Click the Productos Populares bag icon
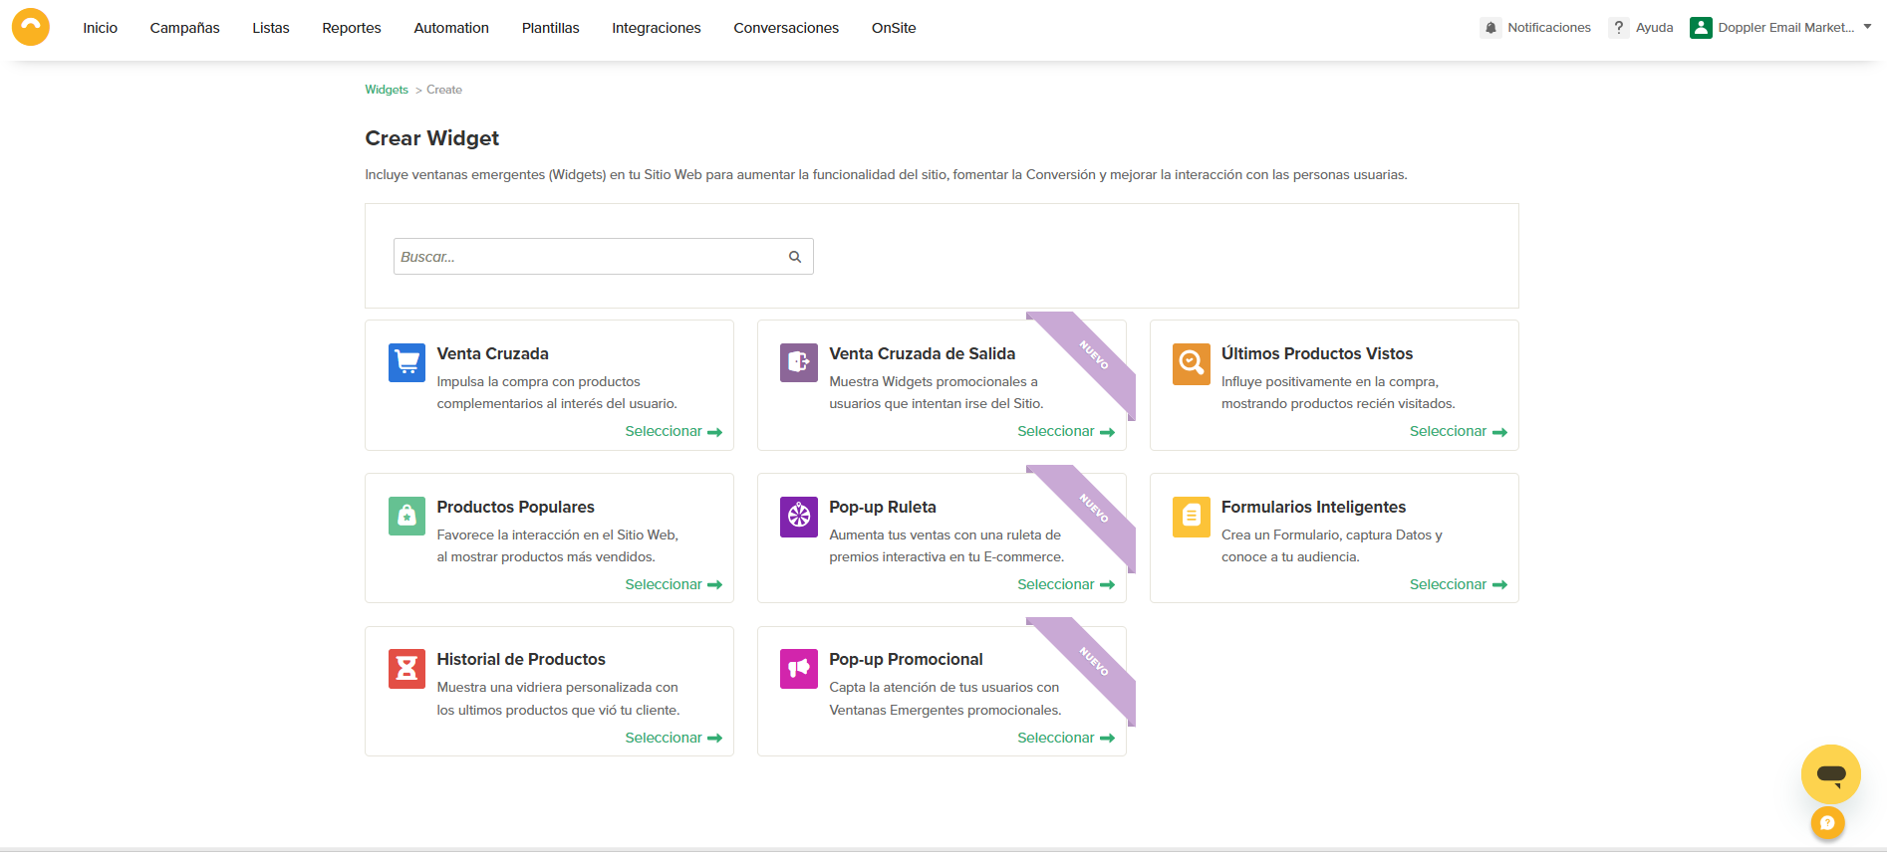The height and width of the screenshot is (857, 1887). [406, 517]
